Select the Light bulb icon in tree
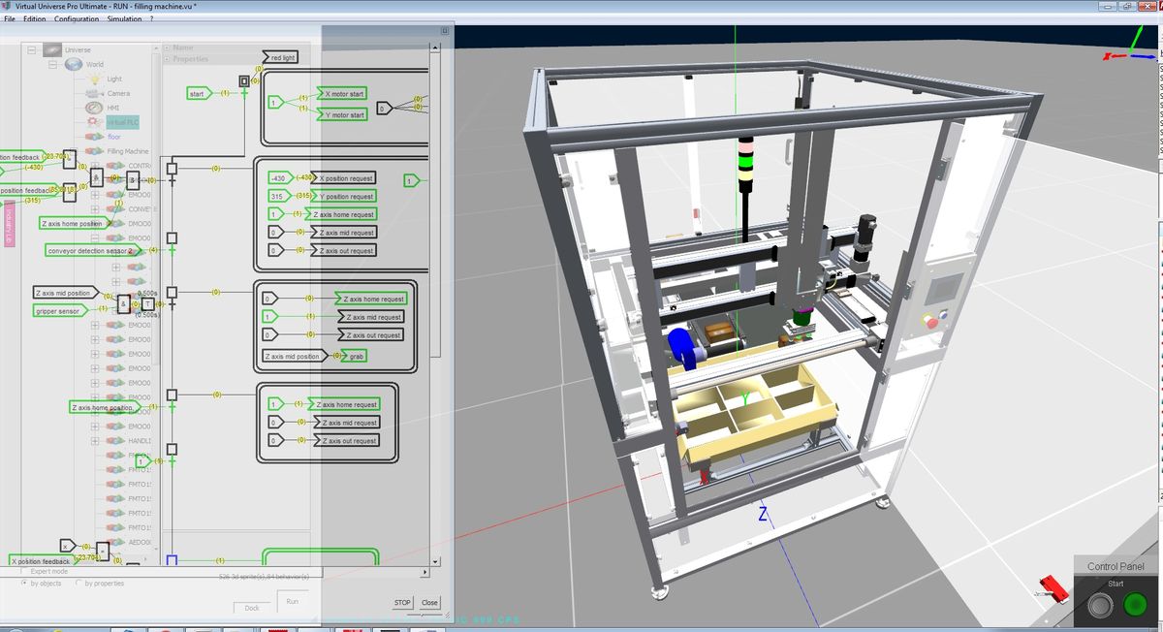1163x632 pixels. 94,79
